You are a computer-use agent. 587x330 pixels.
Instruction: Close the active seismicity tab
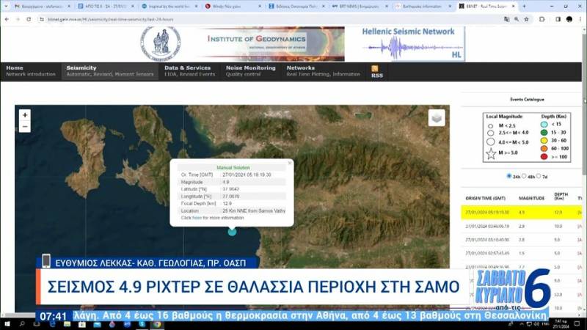(513, 7)
